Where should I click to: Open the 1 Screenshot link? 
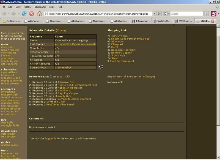tap(63, 67)
